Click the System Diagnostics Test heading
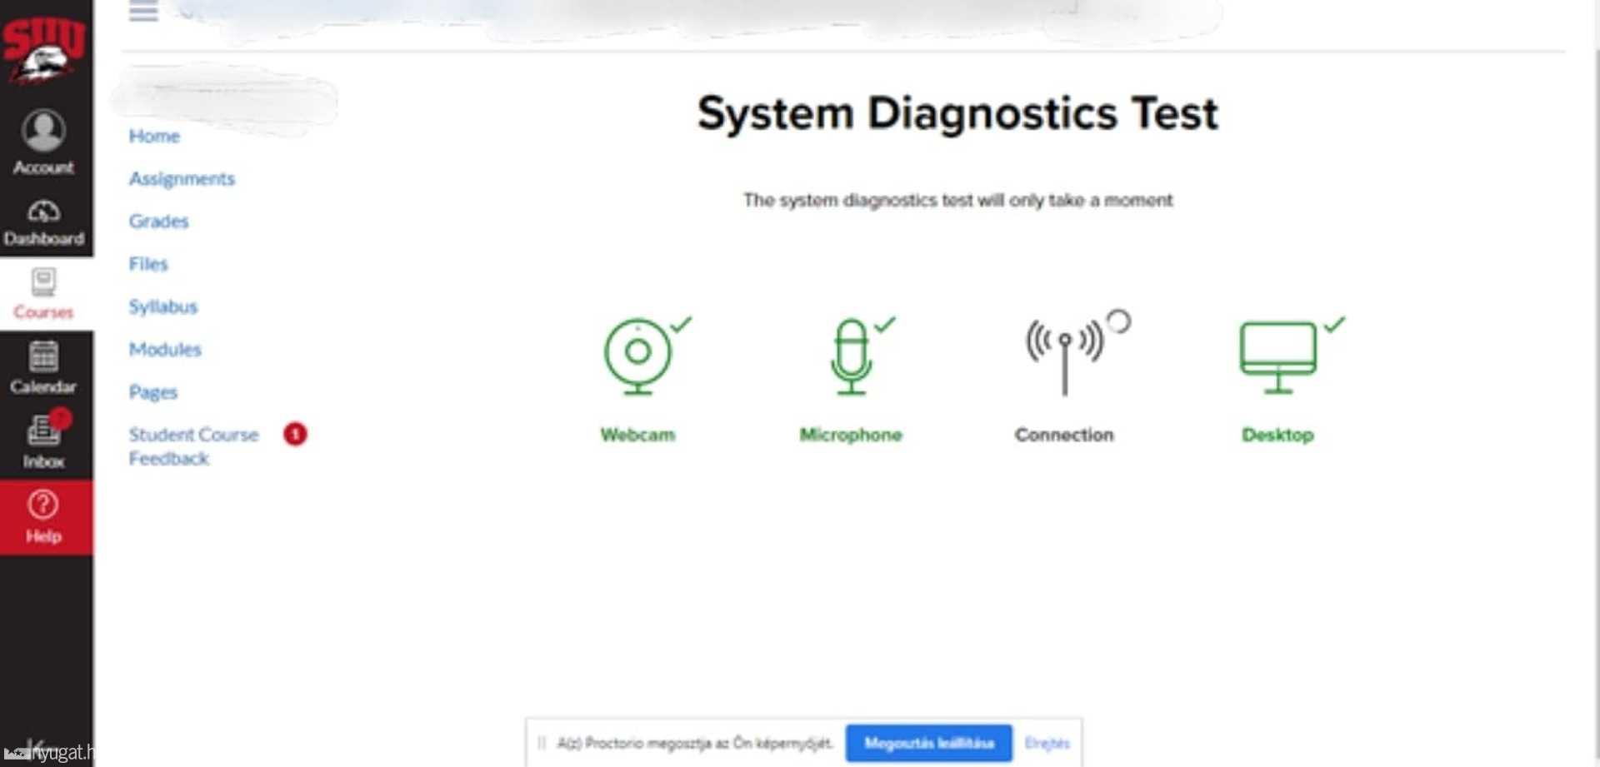Image resolution: width=1600 pixels, height=767 pixels. tap(957, 113)
